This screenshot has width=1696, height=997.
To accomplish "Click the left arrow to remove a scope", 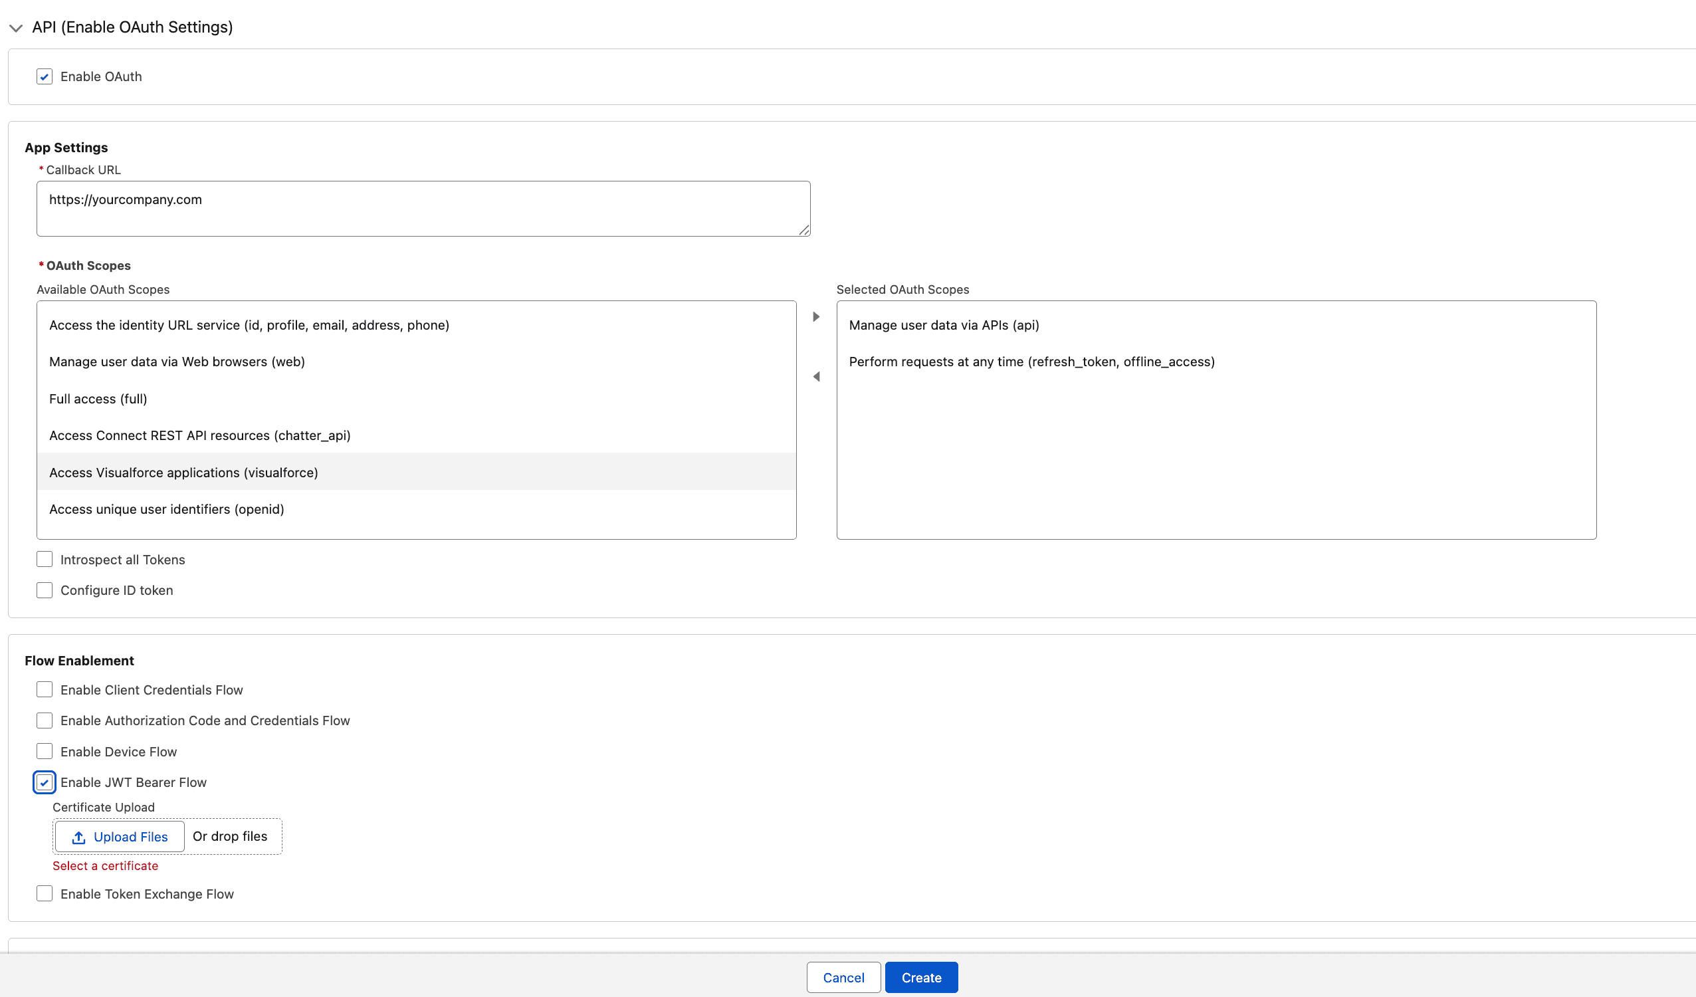I will (x=816, y=377).
